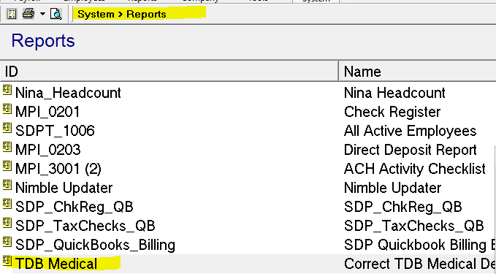Image resolution: width=496 pixels, height=274 pixels.
Task: Click the SDP_QuickBooks_Billing row icon
Action: point(7,242)
